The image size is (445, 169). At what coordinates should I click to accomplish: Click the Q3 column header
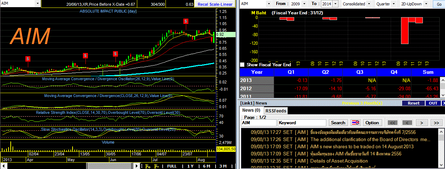click(360, 72)
